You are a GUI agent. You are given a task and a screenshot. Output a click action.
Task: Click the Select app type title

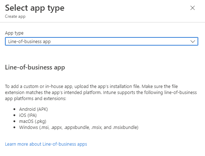click(35, 8)
